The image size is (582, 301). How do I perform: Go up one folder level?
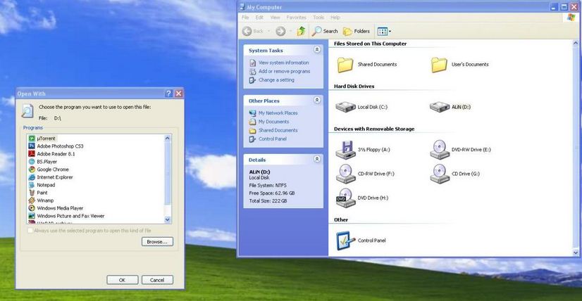[x=301, y=31]
